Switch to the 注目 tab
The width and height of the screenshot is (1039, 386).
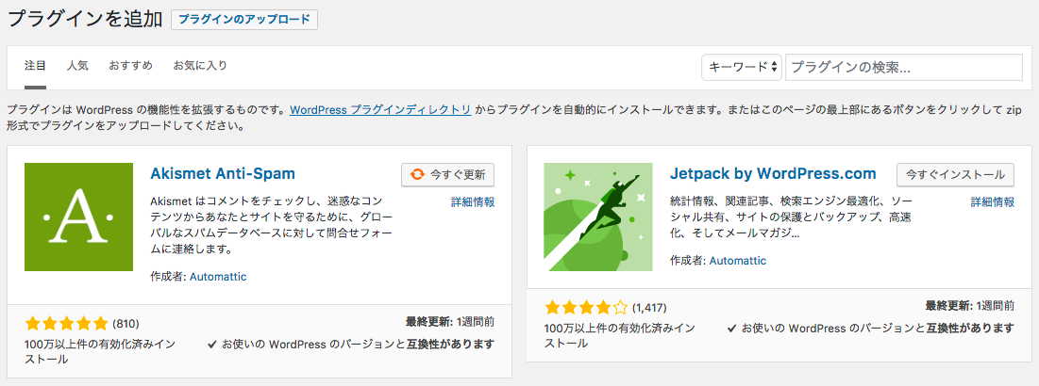point(35,66)
